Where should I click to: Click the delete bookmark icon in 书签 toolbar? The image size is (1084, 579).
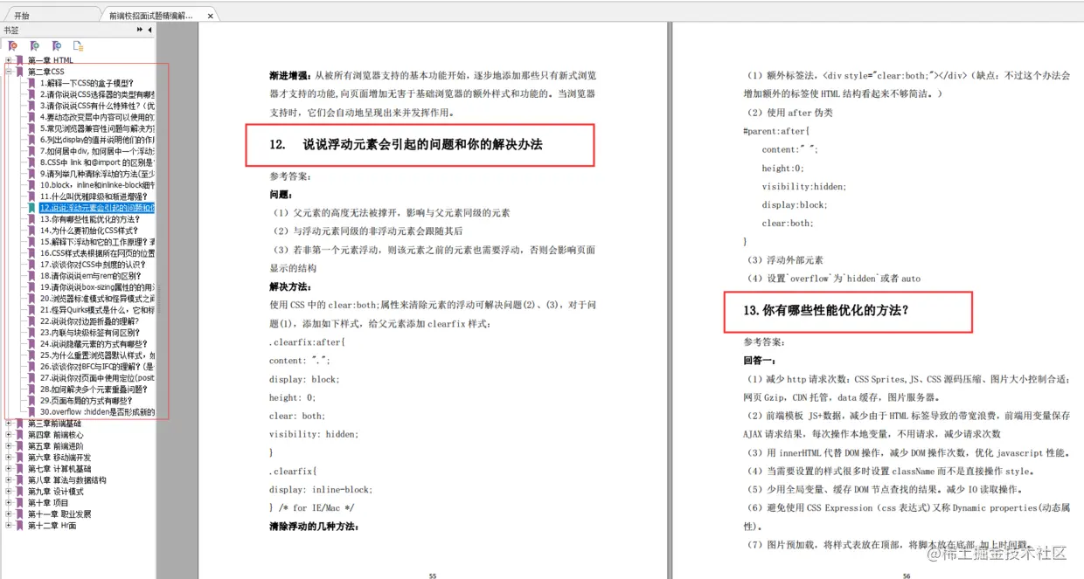12,45
